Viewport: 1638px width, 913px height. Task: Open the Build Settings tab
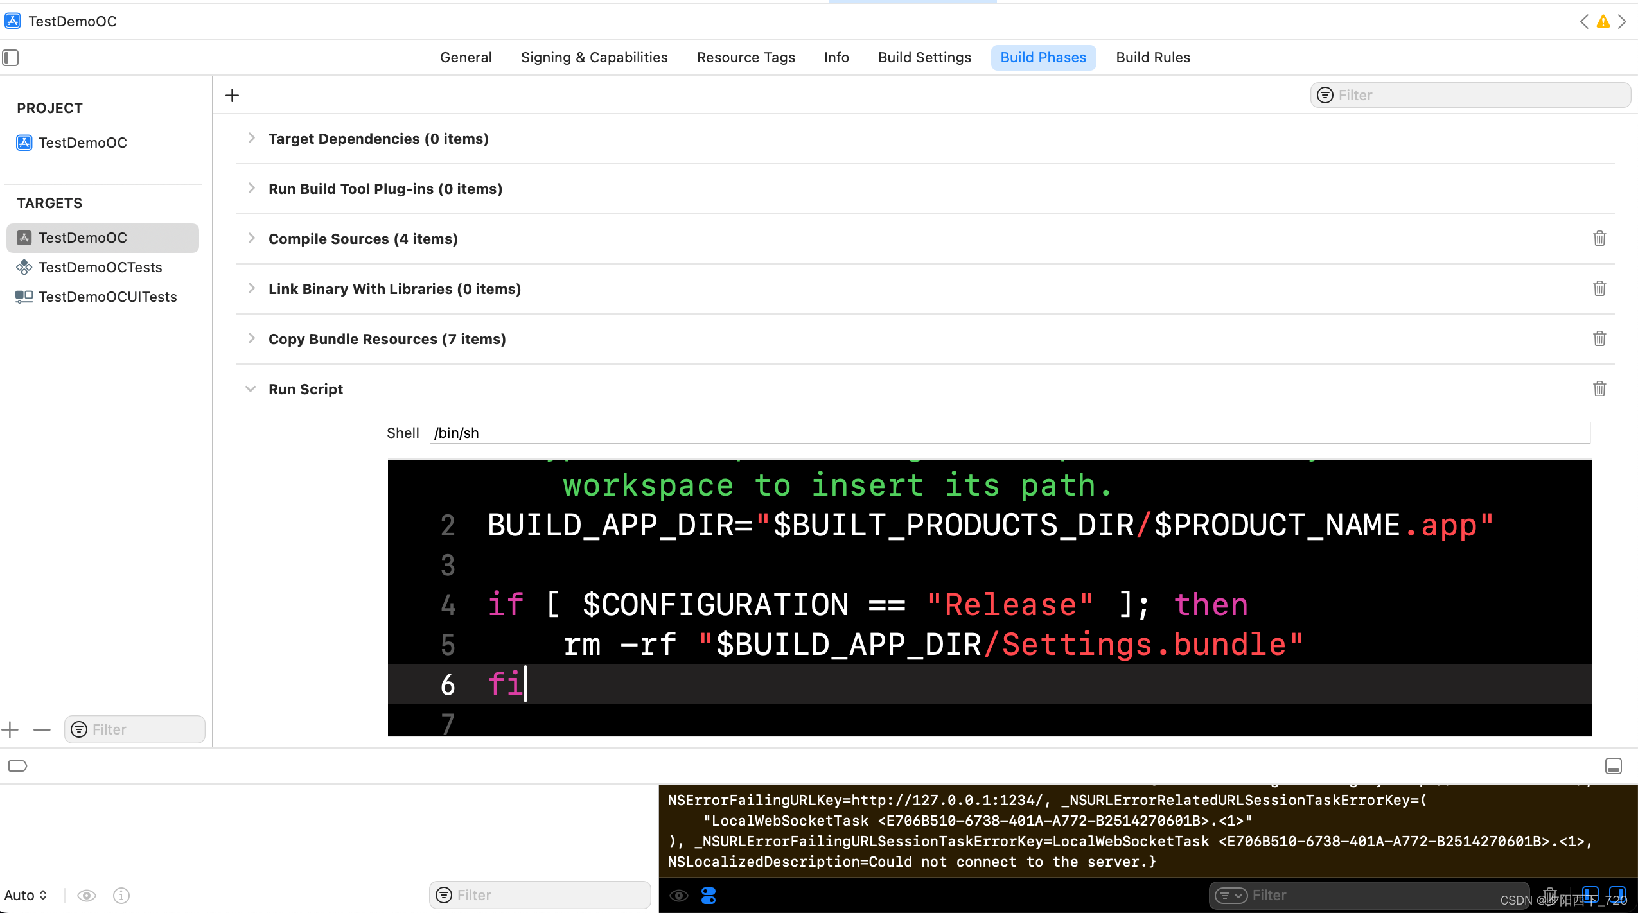pyautogui.click(x=924, y=58)
